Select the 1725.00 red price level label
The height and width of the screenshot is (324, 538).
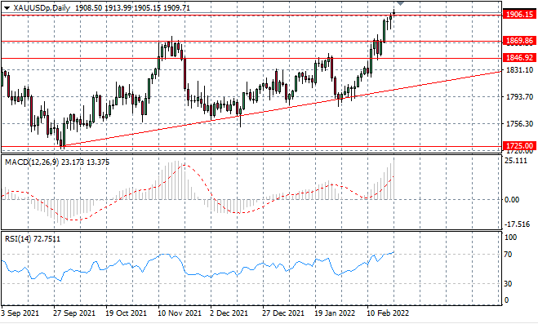(519, 146)
